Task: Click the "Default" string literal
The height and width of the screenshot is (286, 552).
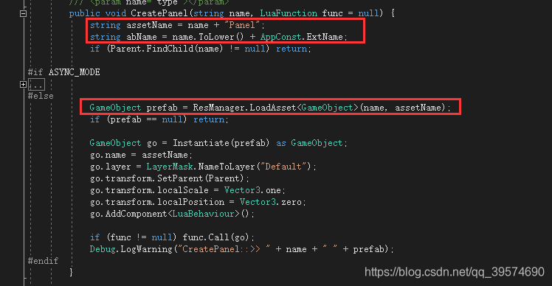Action: 283,167
